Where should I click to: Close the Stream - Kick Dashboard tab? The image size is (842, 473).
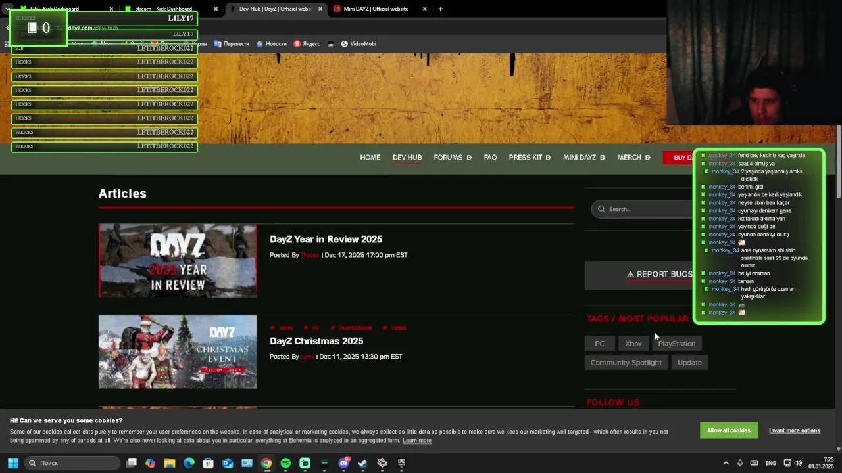tap(216, 9)
